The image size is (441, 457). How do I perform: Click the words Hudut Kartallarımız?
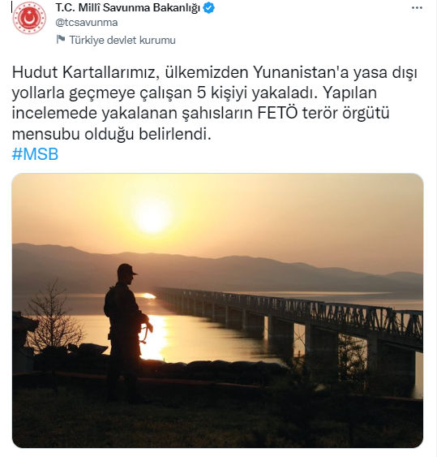(86, 72)
